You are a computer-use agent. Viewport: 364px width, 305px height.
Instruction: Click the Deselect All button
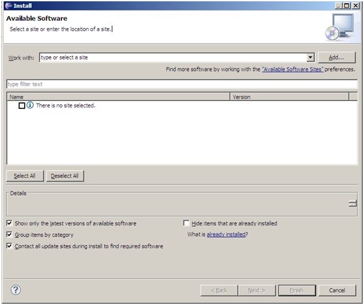(x=65, y=176)
